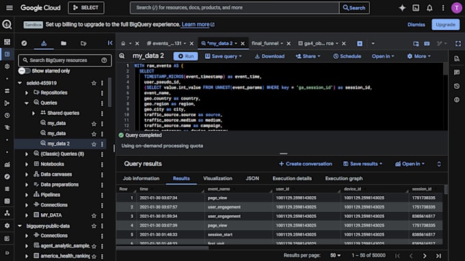Switch to events_...131 editor tab
The height and width of the screenshot is (261, 465).
tap(167, 44)
